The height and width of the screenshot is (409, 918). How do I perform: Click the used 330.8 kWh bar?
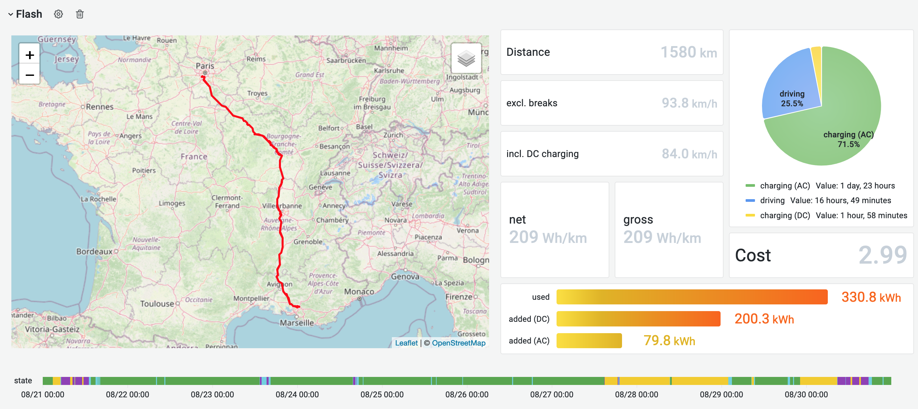692,297
